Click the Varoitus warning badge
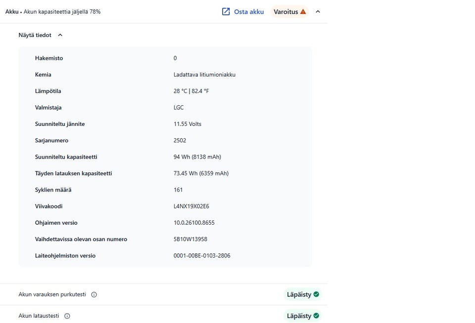475x323 pixels. (289, 11)
